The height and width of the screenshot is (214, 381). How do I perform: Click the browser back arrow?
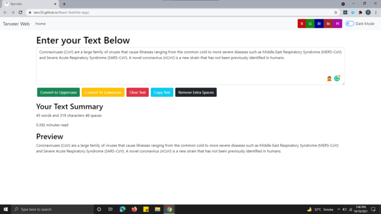point(5,12)
